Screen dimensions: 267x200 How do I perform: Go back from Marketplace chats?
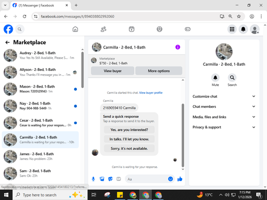click(7, 42)
